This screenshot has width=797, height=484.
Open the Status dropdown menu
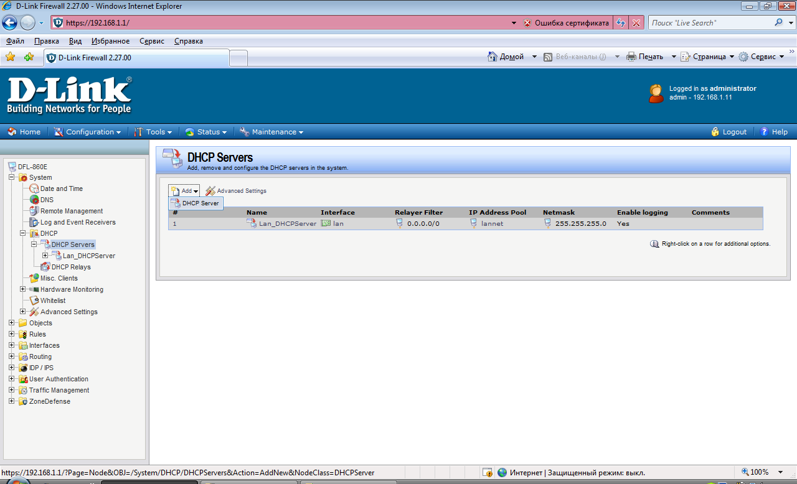pos(205,132)
